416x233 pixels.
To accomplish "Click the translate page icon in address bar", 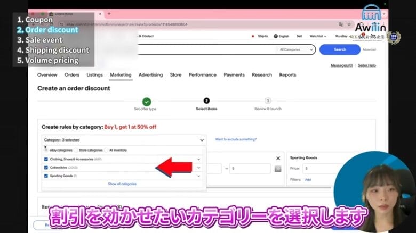I will pos(341,24).
